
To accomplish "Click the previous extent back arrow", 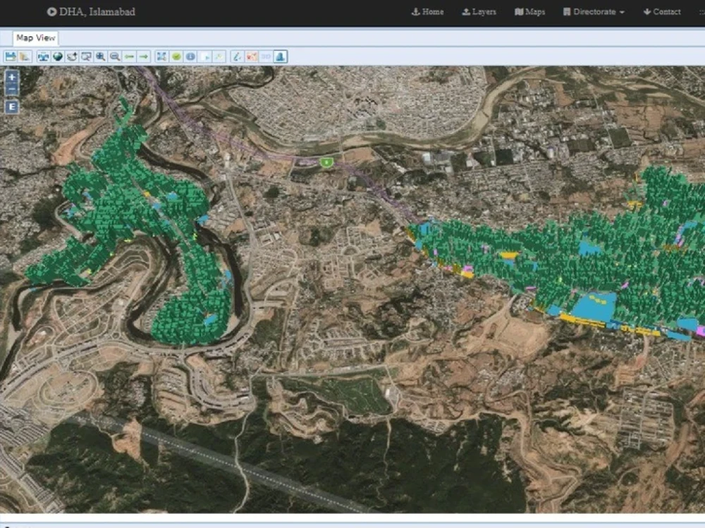I will [x=130, y=56].
